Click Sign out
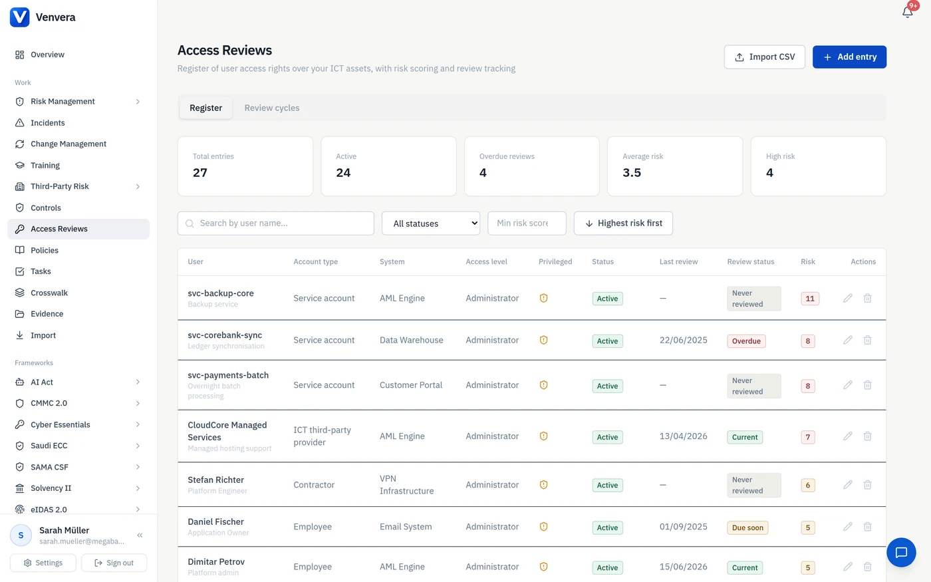Image resolution: width=931 pixels, height=582 pixels. [114, 563]
